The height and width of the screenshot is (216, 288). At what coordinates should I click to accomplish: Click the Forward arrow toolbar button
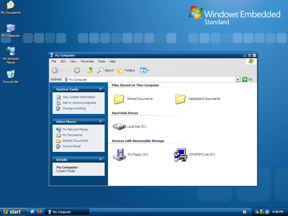[77, 70]
